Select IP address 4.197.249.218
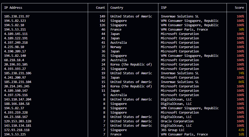Screen dimensions: 249x137 tap(16, 42)
